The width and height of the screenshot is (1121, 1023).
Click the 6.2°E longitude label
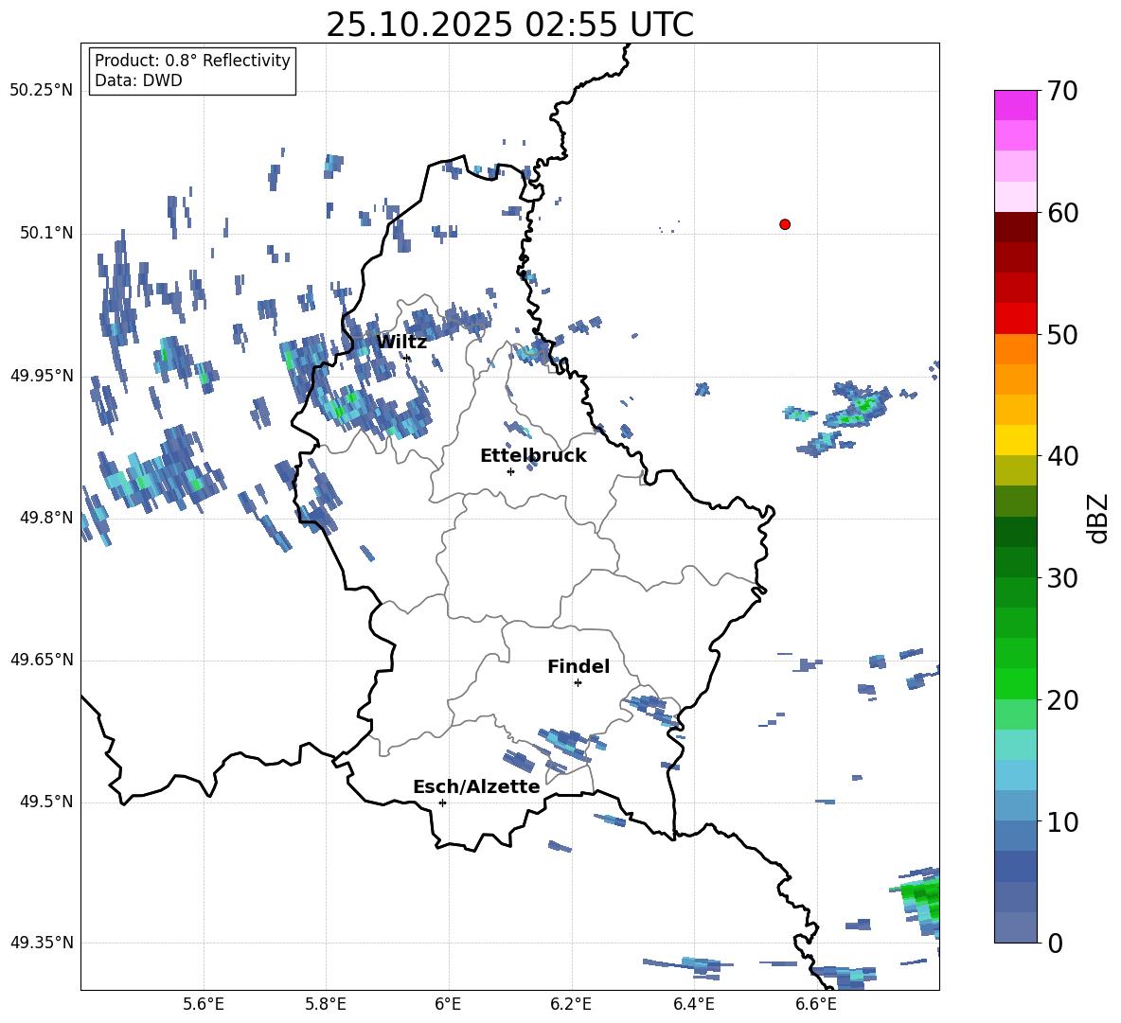click(571, 1004)
